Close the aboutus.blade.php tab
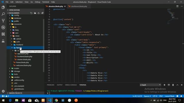 pyautogui.click(x=65, y=6)
